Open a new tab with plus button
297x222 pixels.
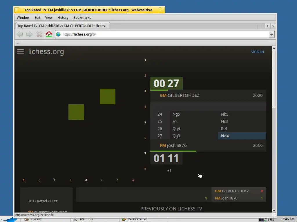coord(268,26)
